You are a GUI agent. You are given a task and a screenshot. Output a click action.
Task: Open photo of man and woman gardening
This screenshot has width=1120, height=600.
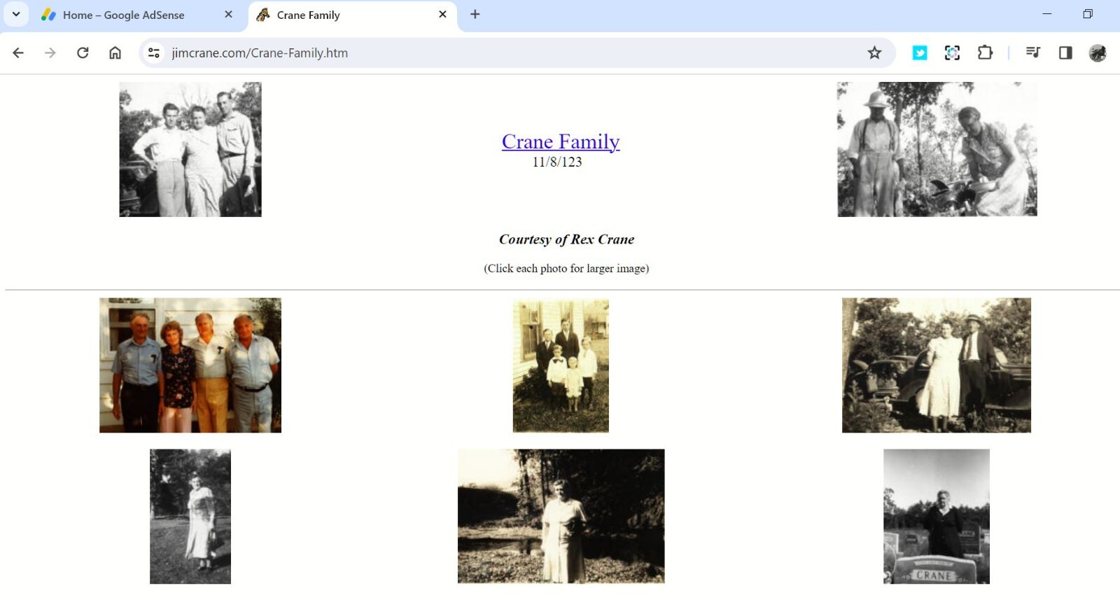pyautogui.click(x=937, y=149)
